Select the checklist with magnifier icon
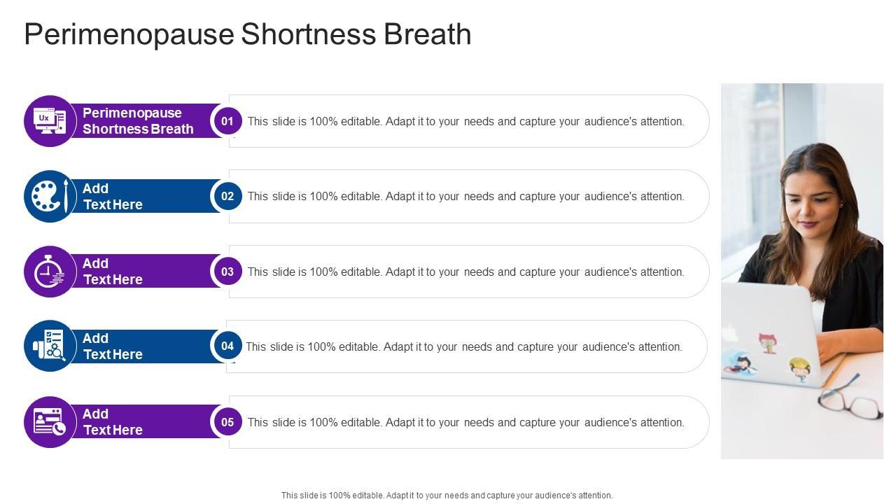The image size is (896, 504). [x=50, y=346]
